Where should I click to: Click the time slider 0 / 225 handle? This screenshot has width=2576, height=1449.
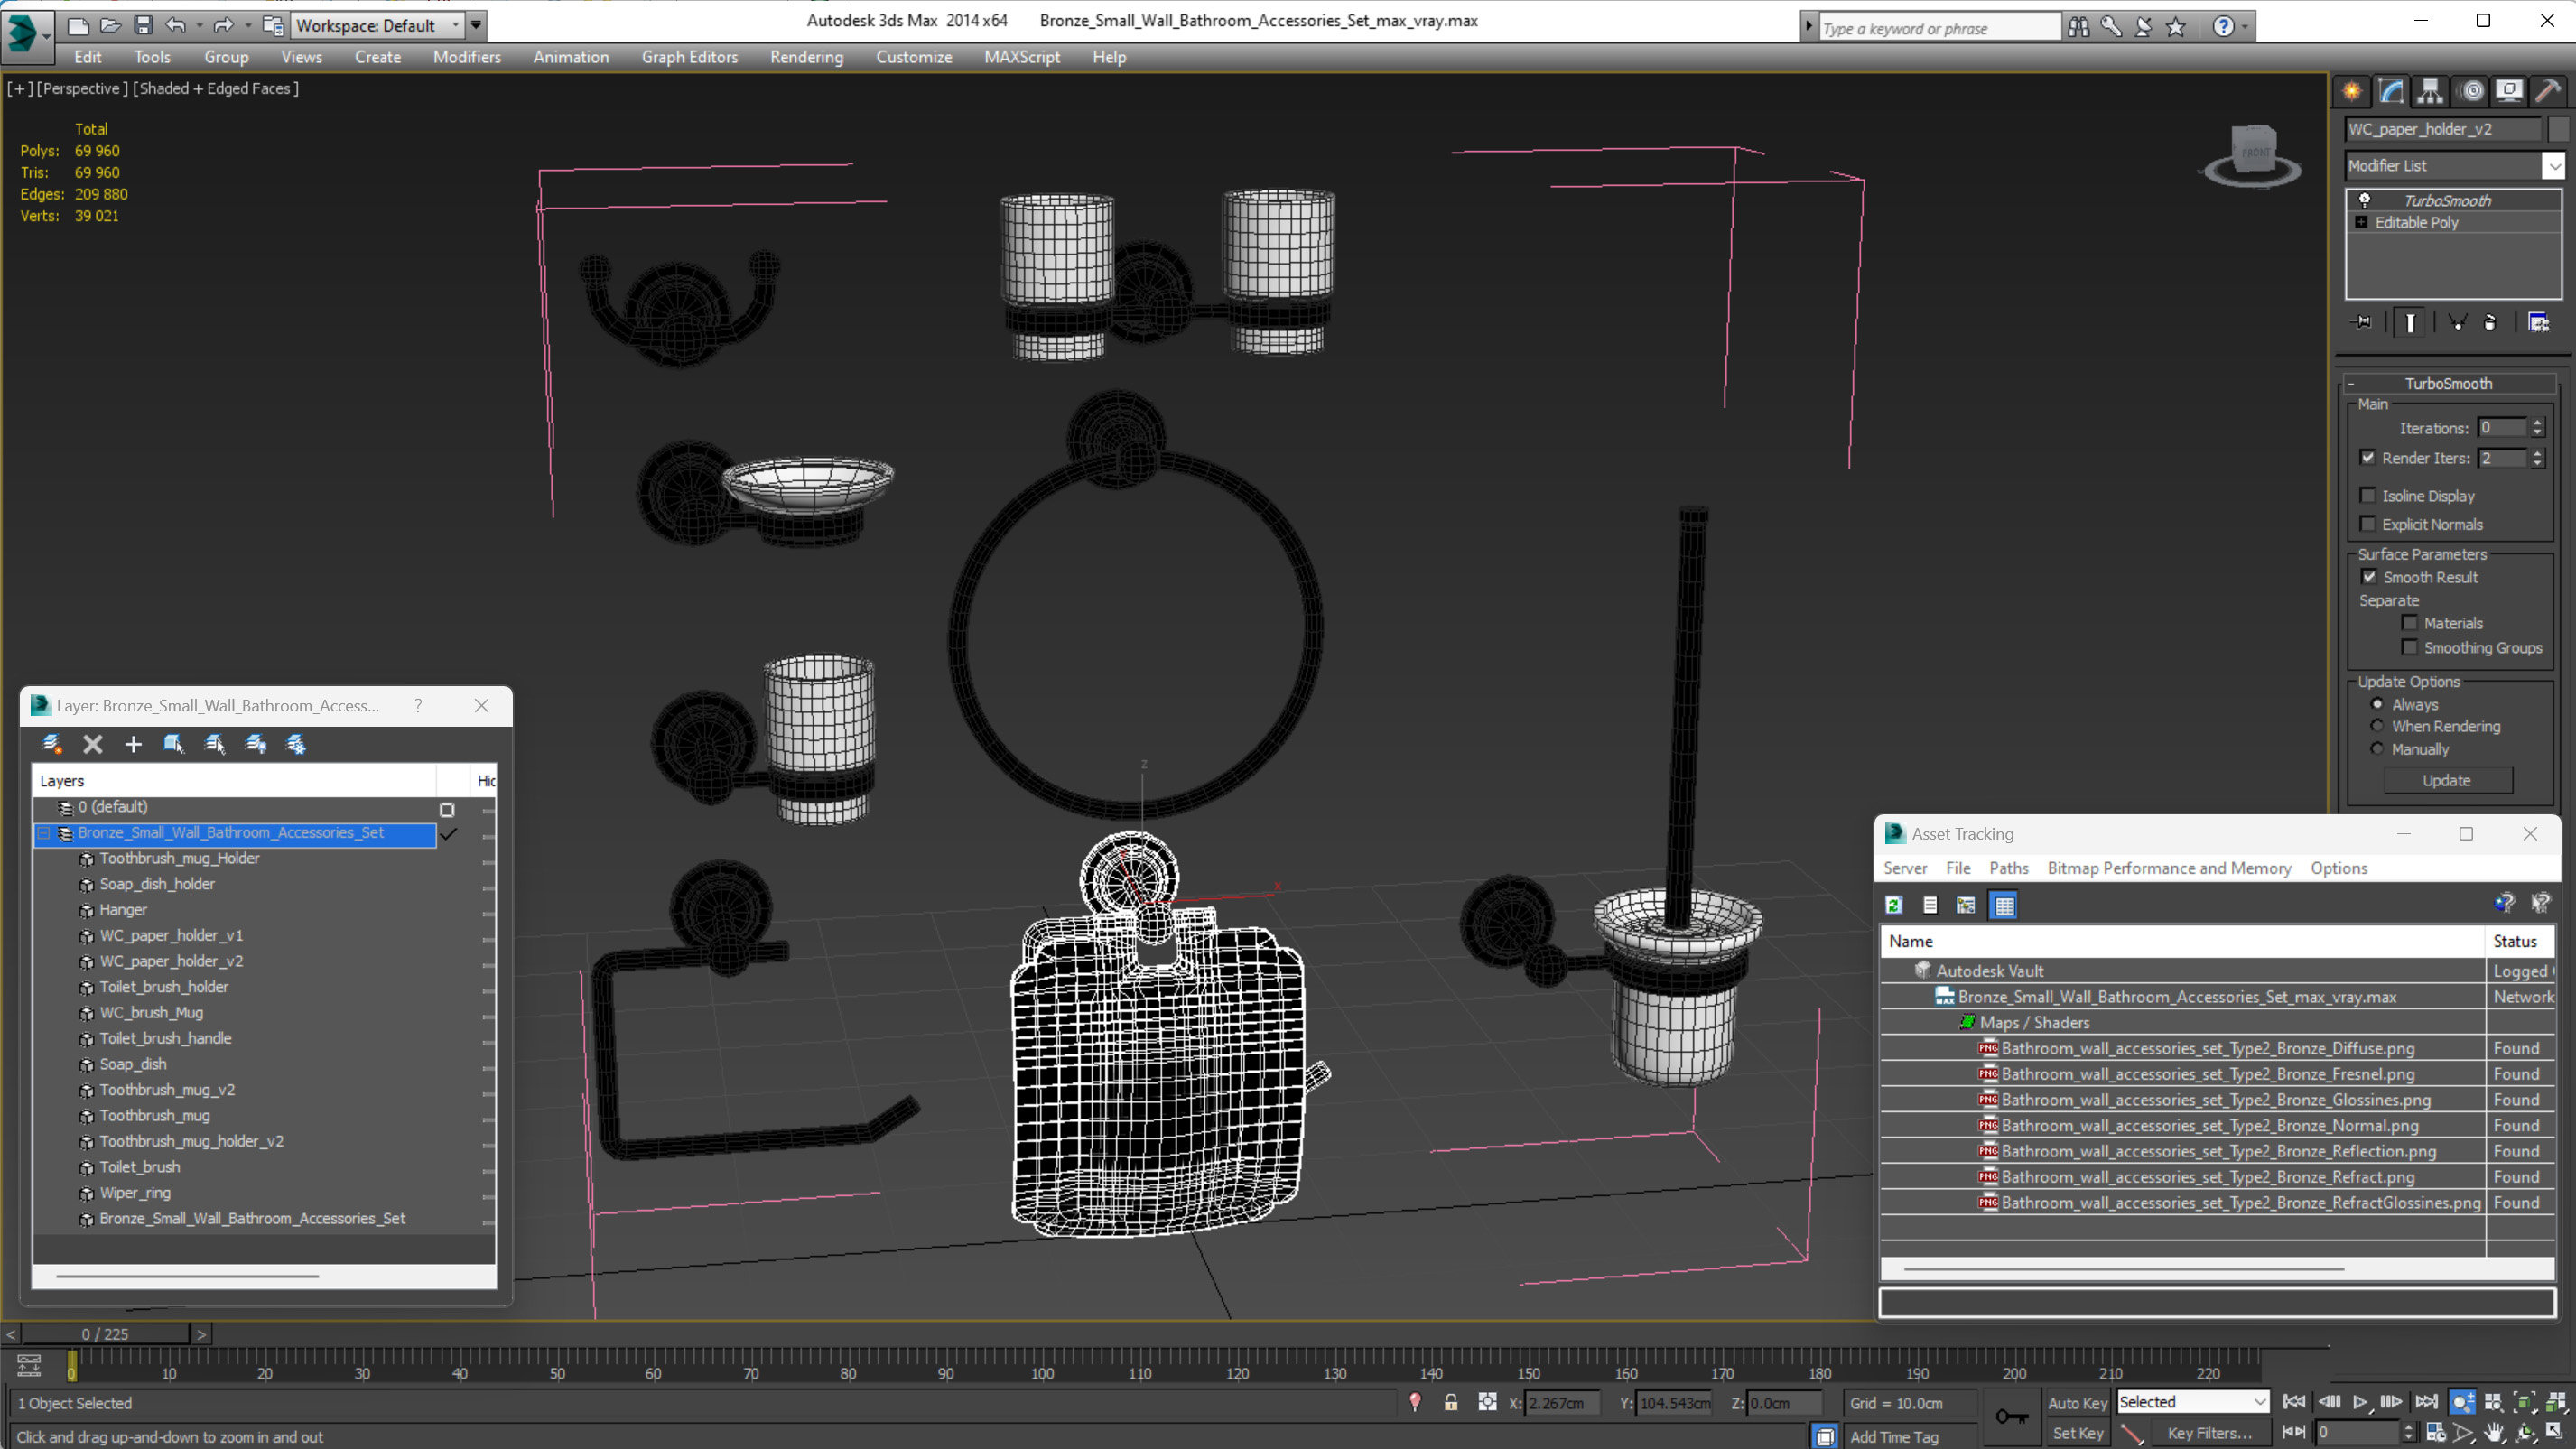click(x=105, y=1334)
